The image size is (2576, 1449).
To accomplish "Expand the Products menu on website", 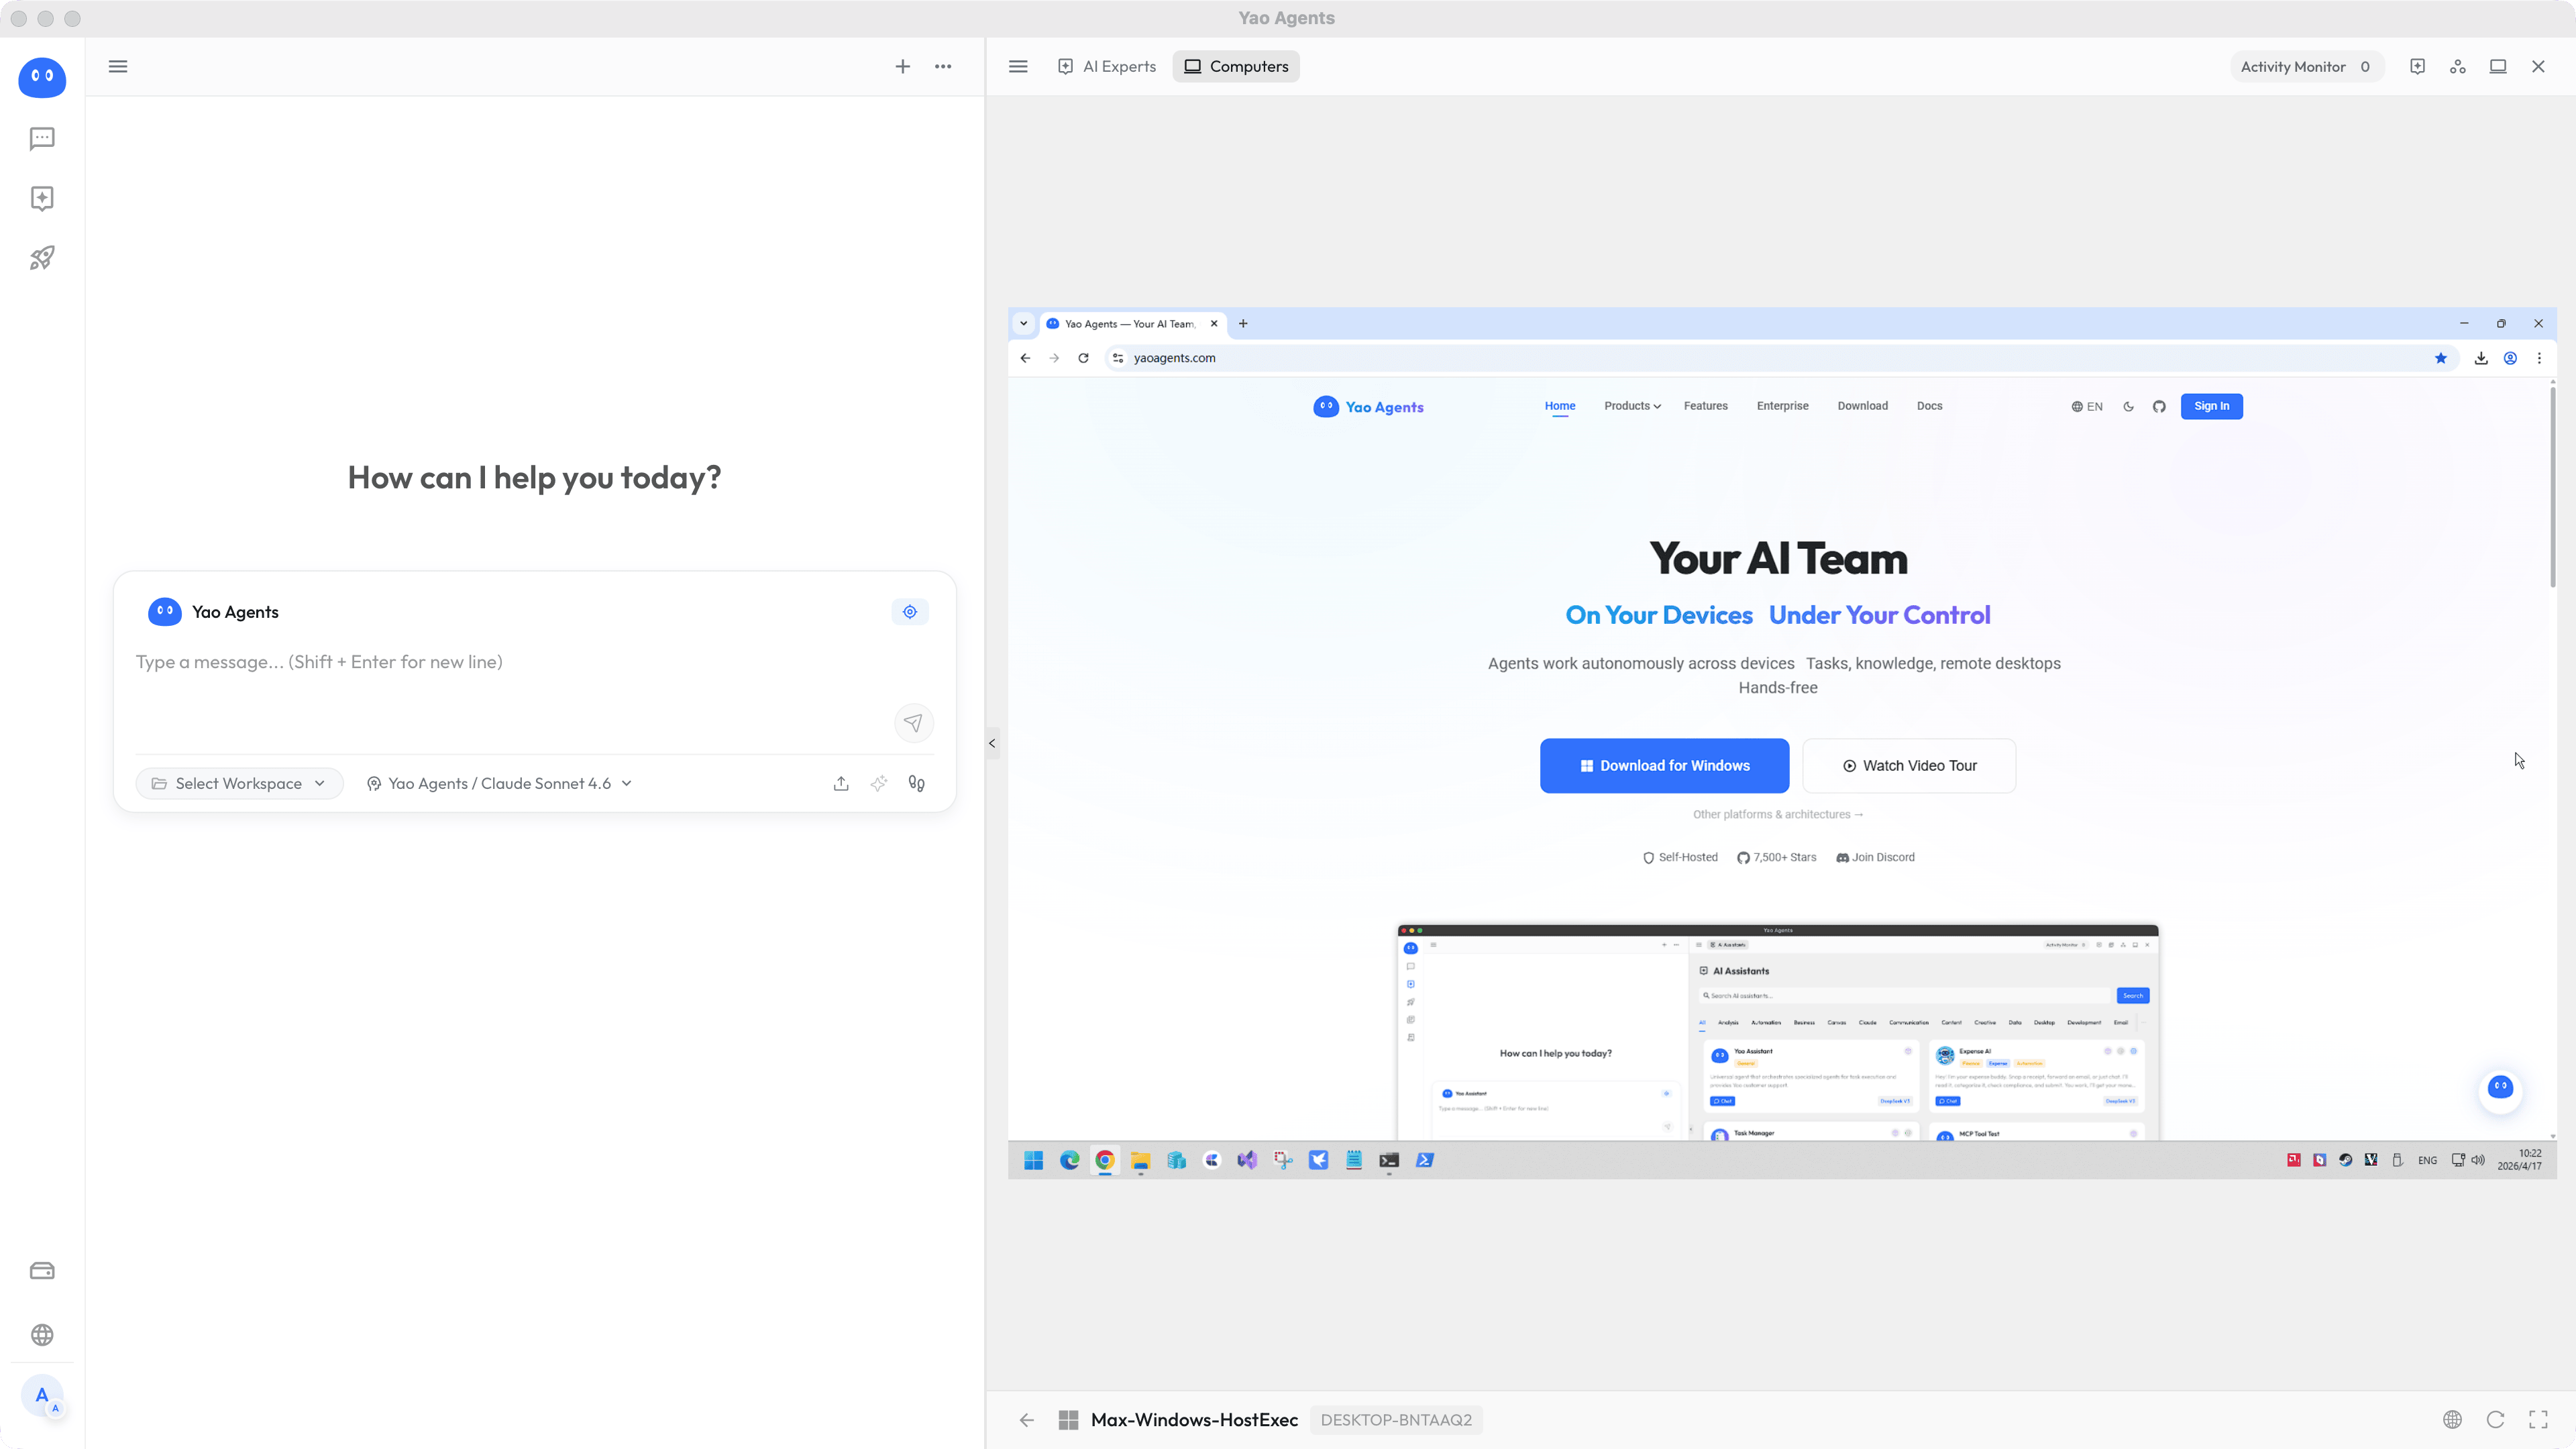I will pyautogui.click(x=1632, y=406).
